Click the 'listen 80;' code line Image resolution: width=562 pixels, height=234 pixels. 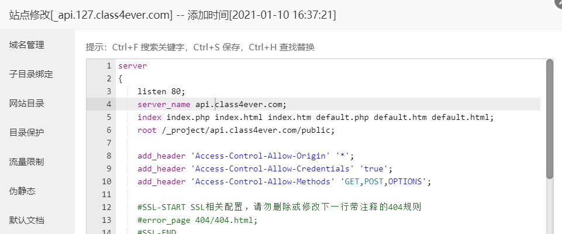click(161, 91)
